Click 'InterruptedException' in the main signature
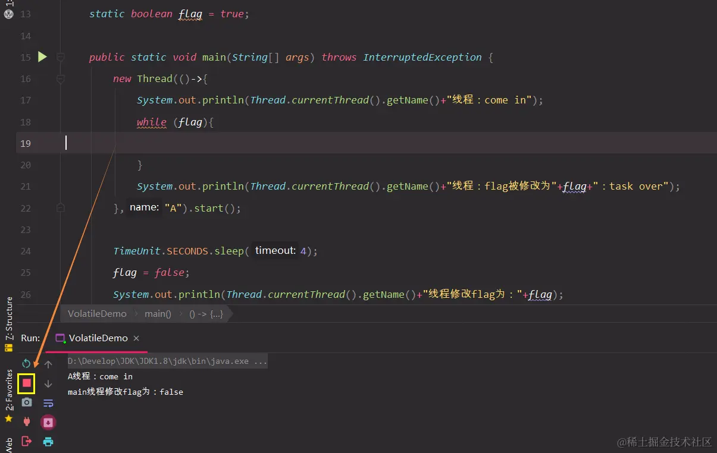The image size is (717, 453). point(422,57)
